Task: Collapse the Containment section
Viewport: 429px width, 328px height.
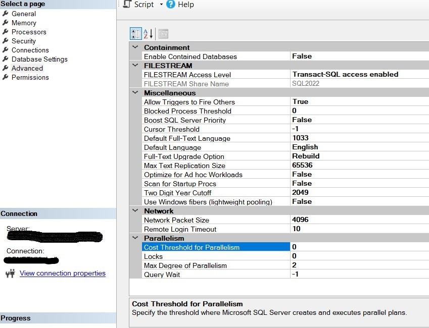Action: [x=135, y=47]
